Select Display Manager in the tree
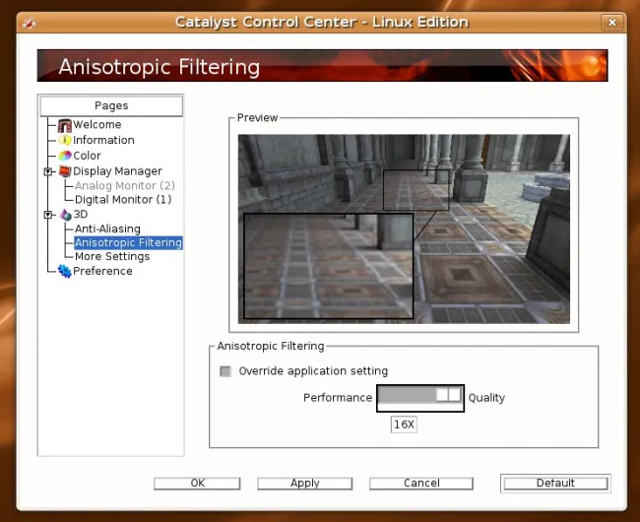Screen dimensions: 640x522 pos(117,171)
